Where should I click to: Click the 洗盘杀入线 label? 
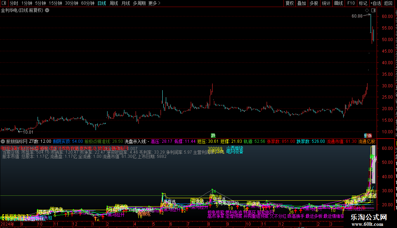(136, 141)
